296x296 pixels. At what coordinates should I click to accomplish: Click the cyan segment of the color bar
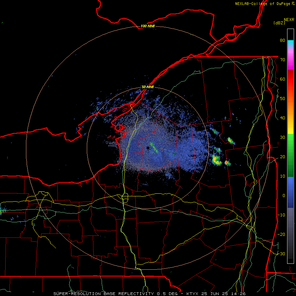coord(290,43)
